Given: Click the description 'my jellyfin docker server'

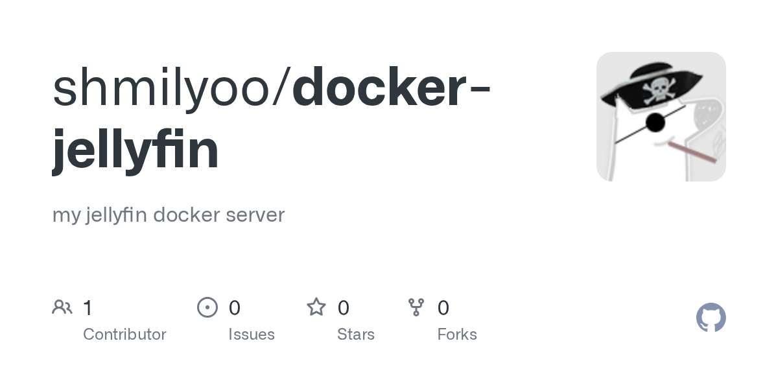Looking at the screenshot, I should (x=169, y=215).
